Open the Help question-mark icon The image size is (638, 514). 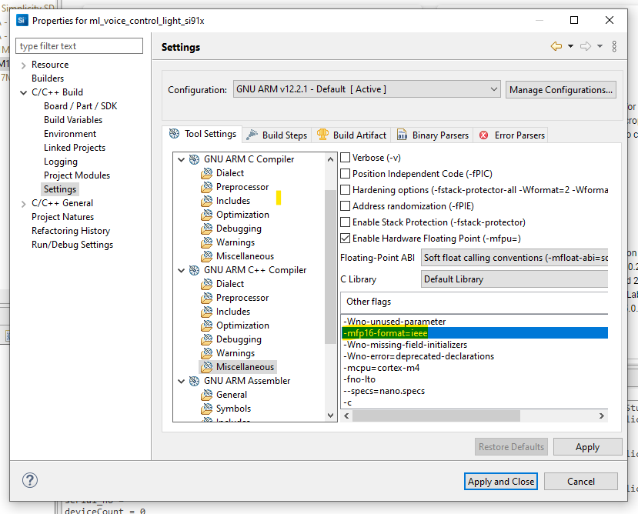tap(29, 480)
